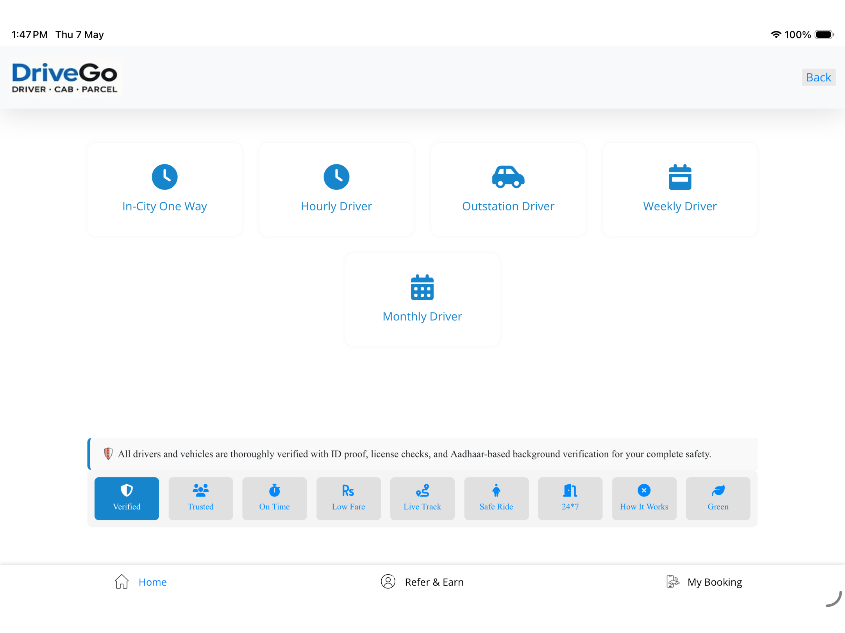Select the 24*7 tab
The width and height of the screenshot is (845, 633).
coord(570,498)
